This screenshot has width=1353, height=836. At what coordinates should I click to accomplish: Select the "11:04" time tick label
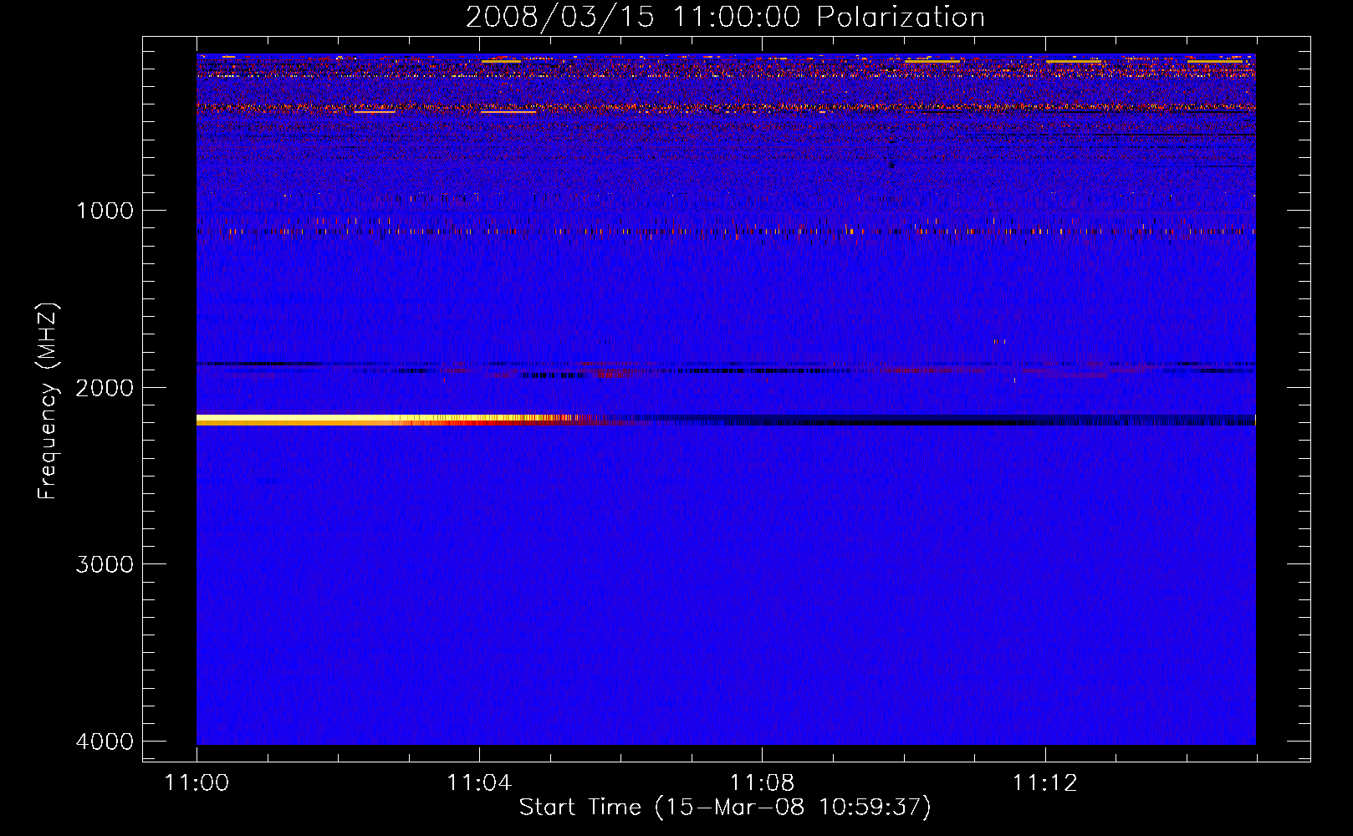[x=479, y=783]
